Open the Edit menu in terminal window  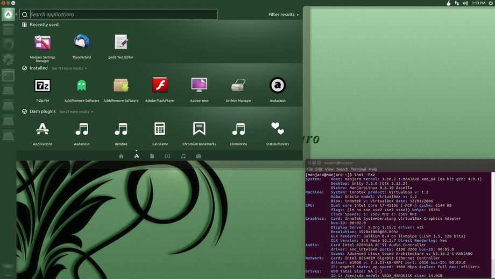319,169
